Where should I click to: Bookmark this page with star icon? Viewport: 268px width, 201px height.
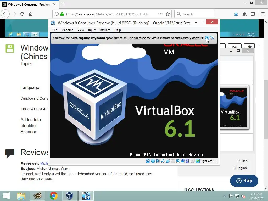(168, 14)
